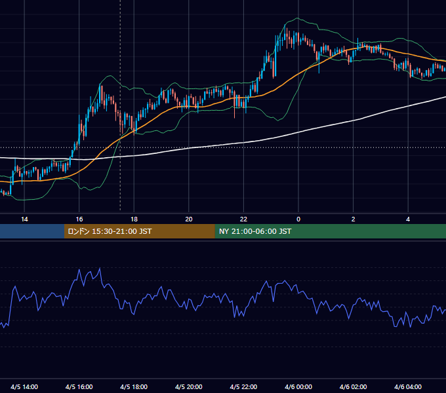Click the 4/6 04:00 date label
Image resolution: width=446 pixels, height=393 pixels.
[x=408, y=386]
